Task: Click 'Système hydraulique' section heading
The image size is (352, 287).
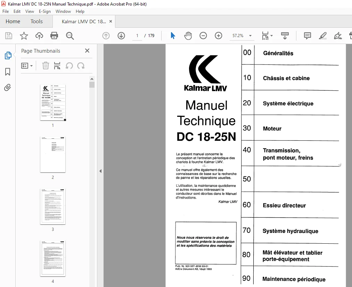Action: pyautogui.click(x=290, y=231)
